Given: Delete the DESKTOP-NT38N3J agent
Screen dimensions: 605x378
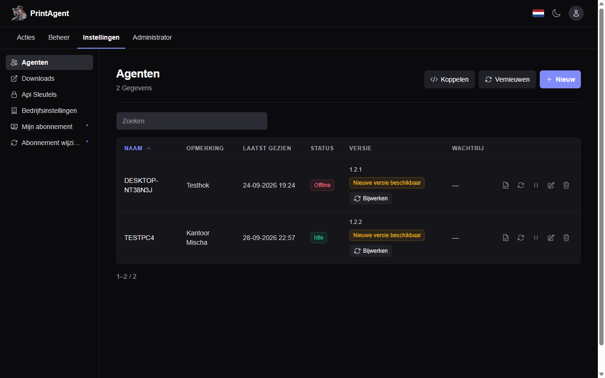Looking at the screenshot, I should 566,185.
